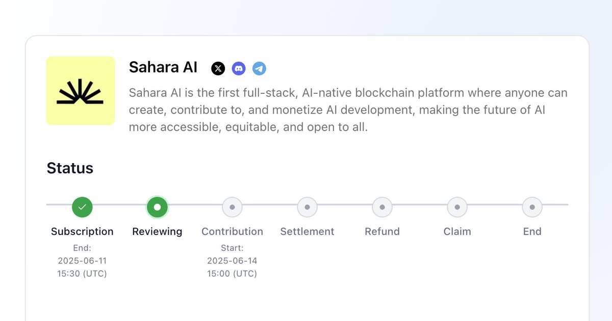The image size is (612, 321).
Task: Click the Claim label under the stepper
Action: coord(457,231)
